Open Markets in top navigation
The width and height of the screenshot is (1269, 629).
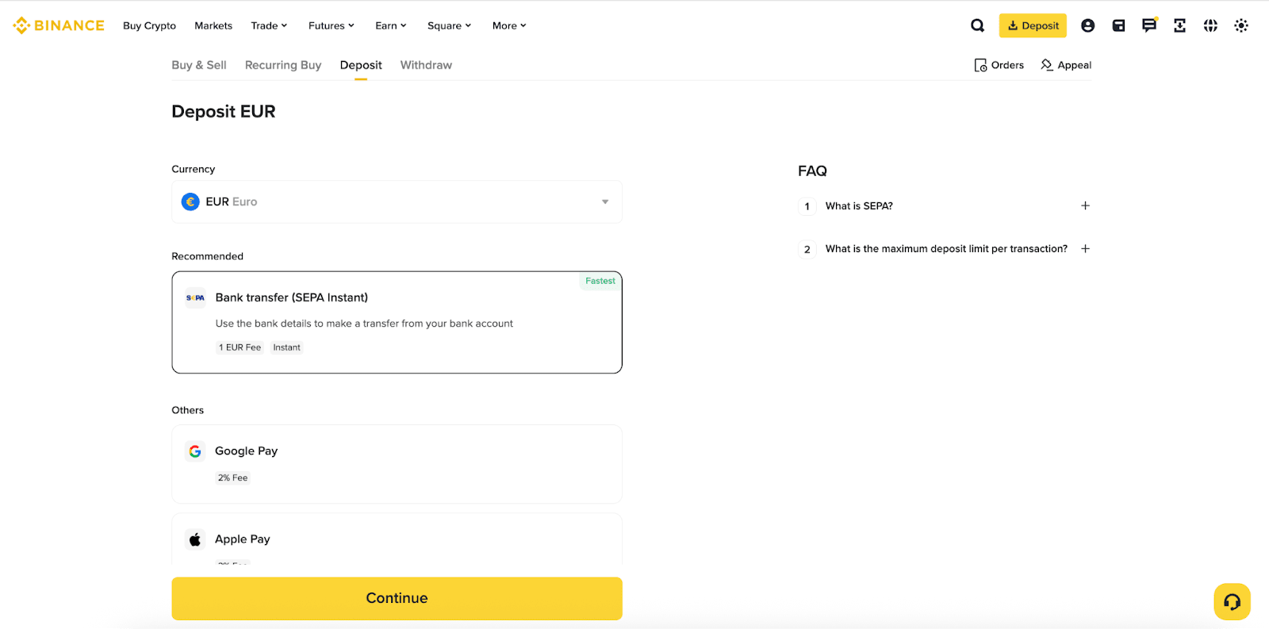coord(213,25)
